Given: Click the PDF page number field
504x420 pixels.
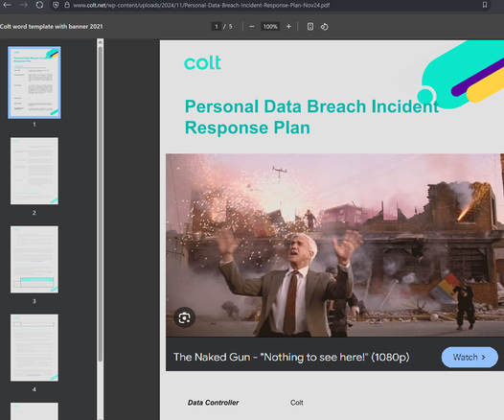Looking at the screenshot, I should click(217, 27).
